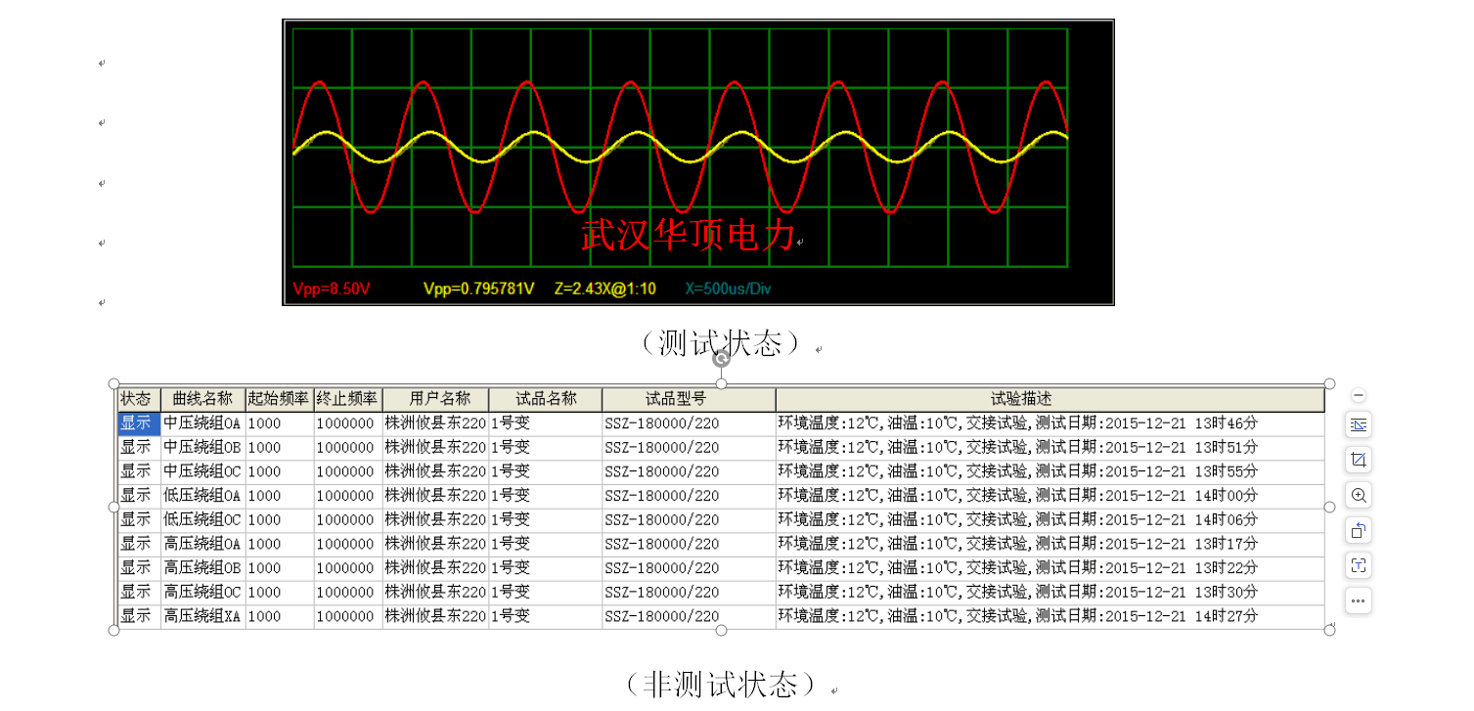Click the rotation handle above the table image
Viewport: 1474px width, 711px height.
(722, 359)
